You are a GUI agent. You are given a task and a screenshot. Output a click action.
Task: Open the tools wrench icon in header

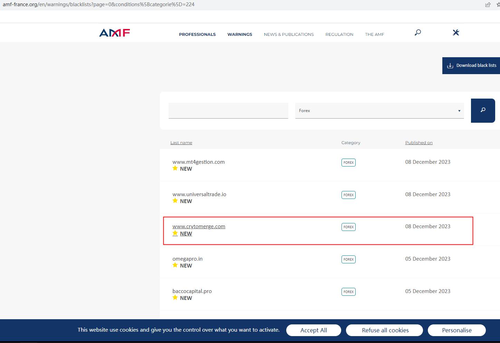click(x=456, y=32)
